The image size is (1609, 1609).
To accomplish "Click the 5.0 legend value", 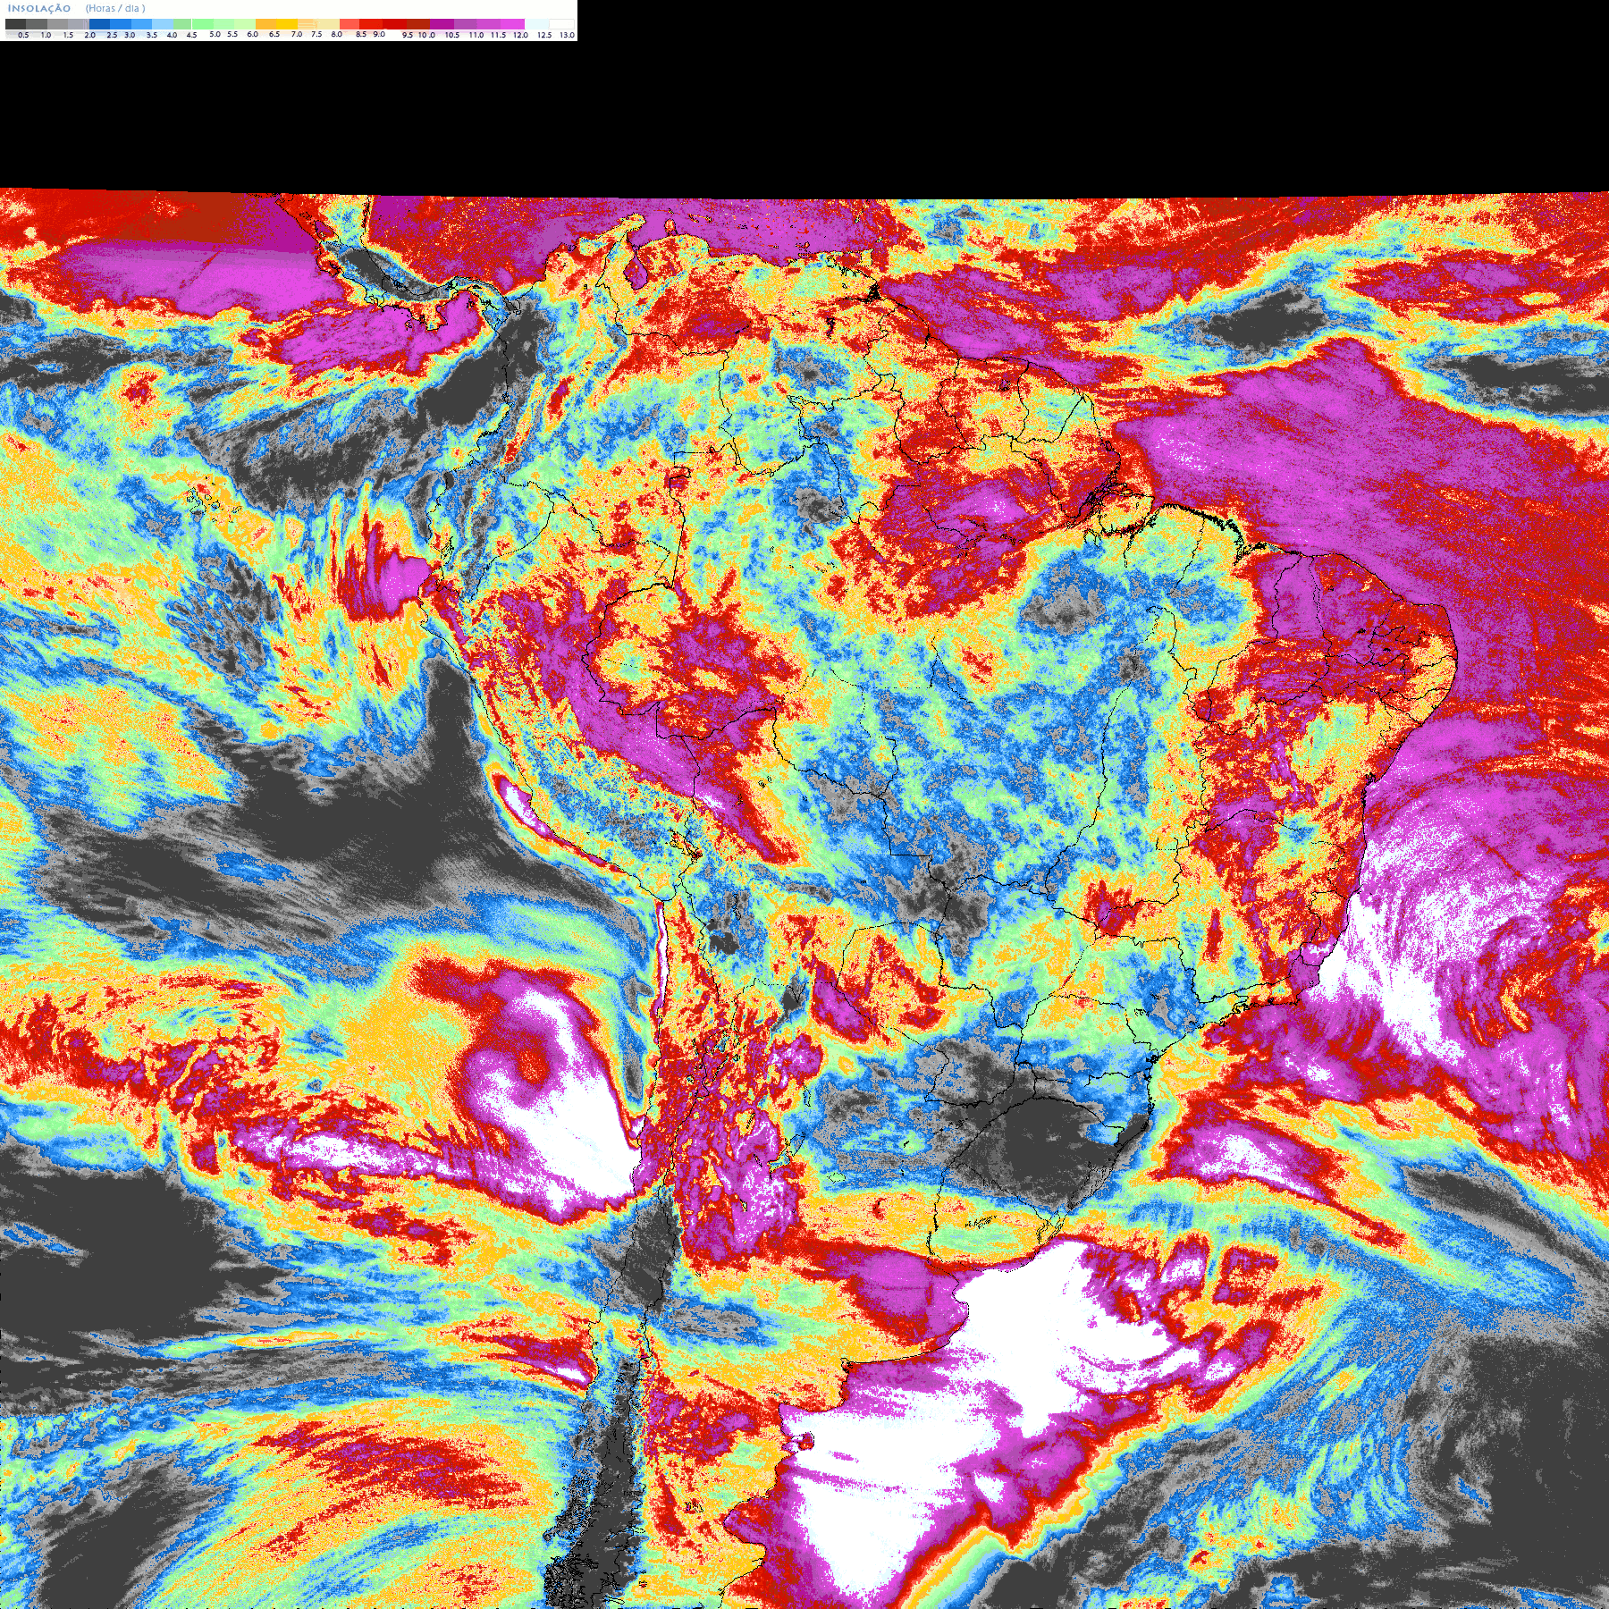I will coord(215,34).
